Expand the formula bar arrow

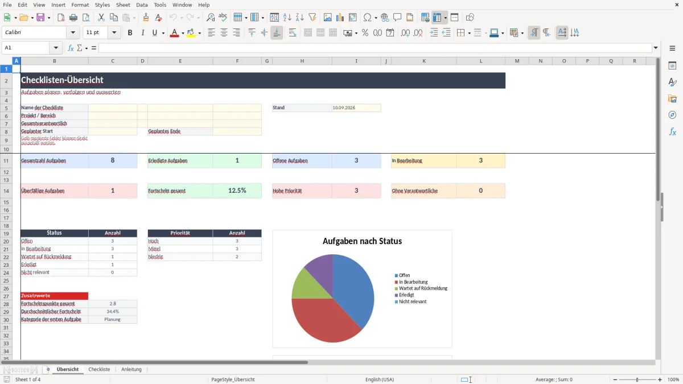tap(656, 48)
